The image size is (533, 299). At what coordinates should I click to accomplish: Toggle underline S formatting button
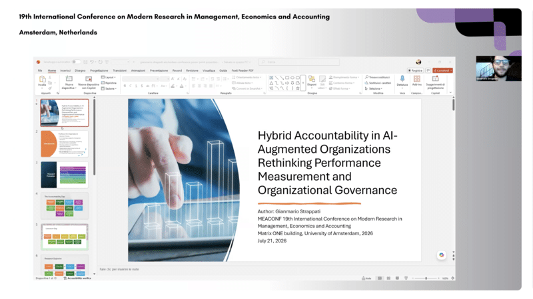coord(137,86)
